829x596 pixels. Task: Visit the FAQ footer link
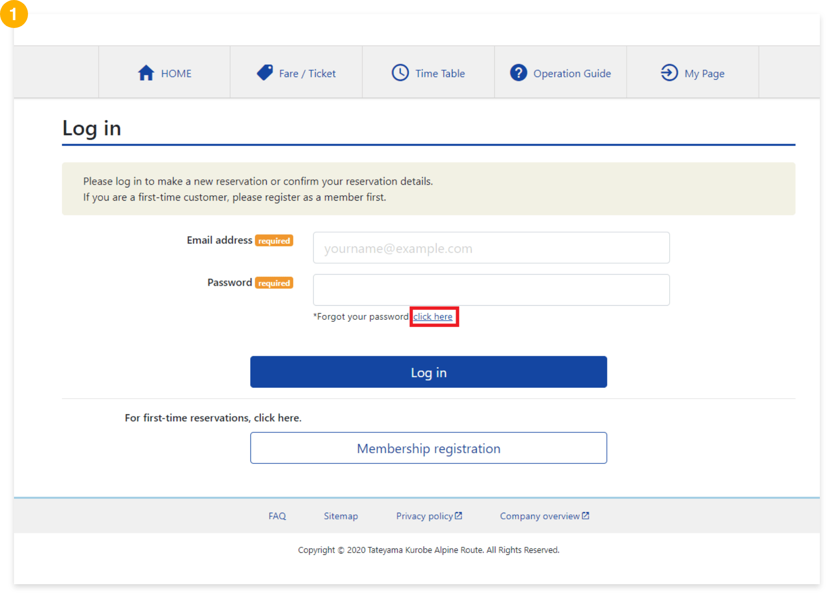tap(277, 516)
